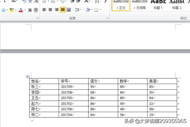Click the bullets list icon
190x127 pixels.
[44, 2]
